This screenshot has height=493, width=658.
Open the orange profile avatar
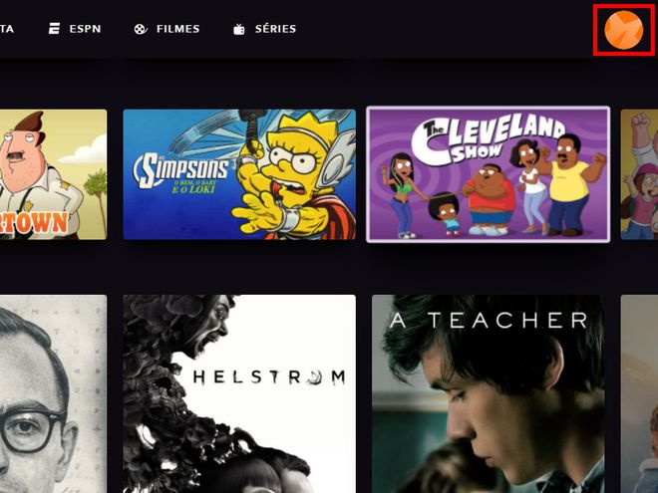[x=623, y=30]
